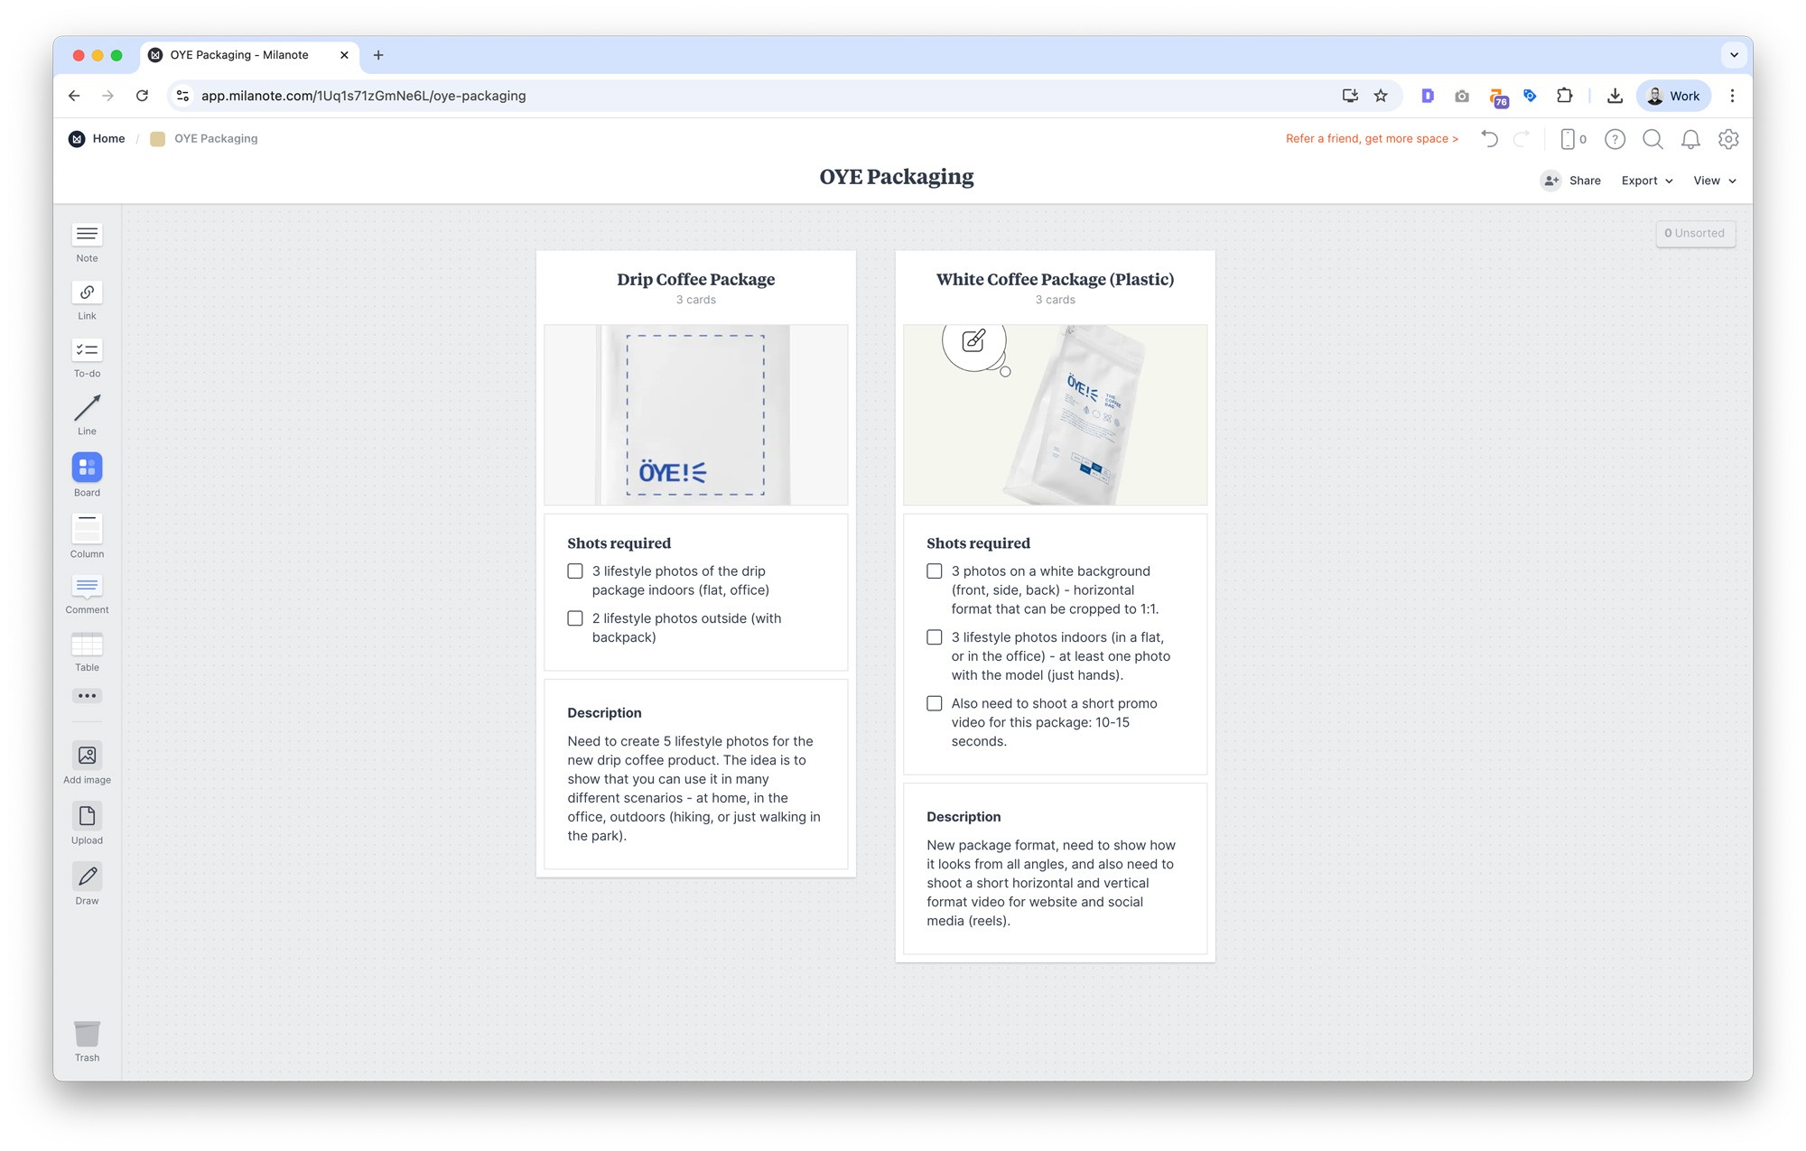The image size is (1806, 1151).
Task: Click the image edit icon on white package
Action: (973, 341)
